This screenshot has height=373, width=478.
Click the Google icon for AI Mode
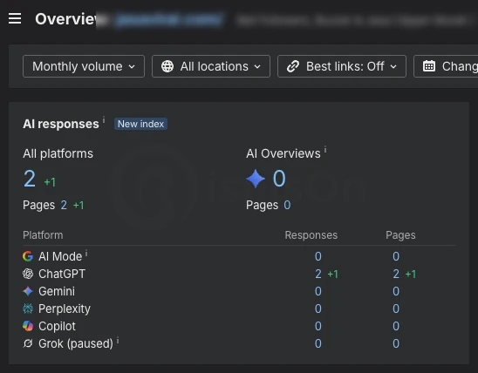28,256
